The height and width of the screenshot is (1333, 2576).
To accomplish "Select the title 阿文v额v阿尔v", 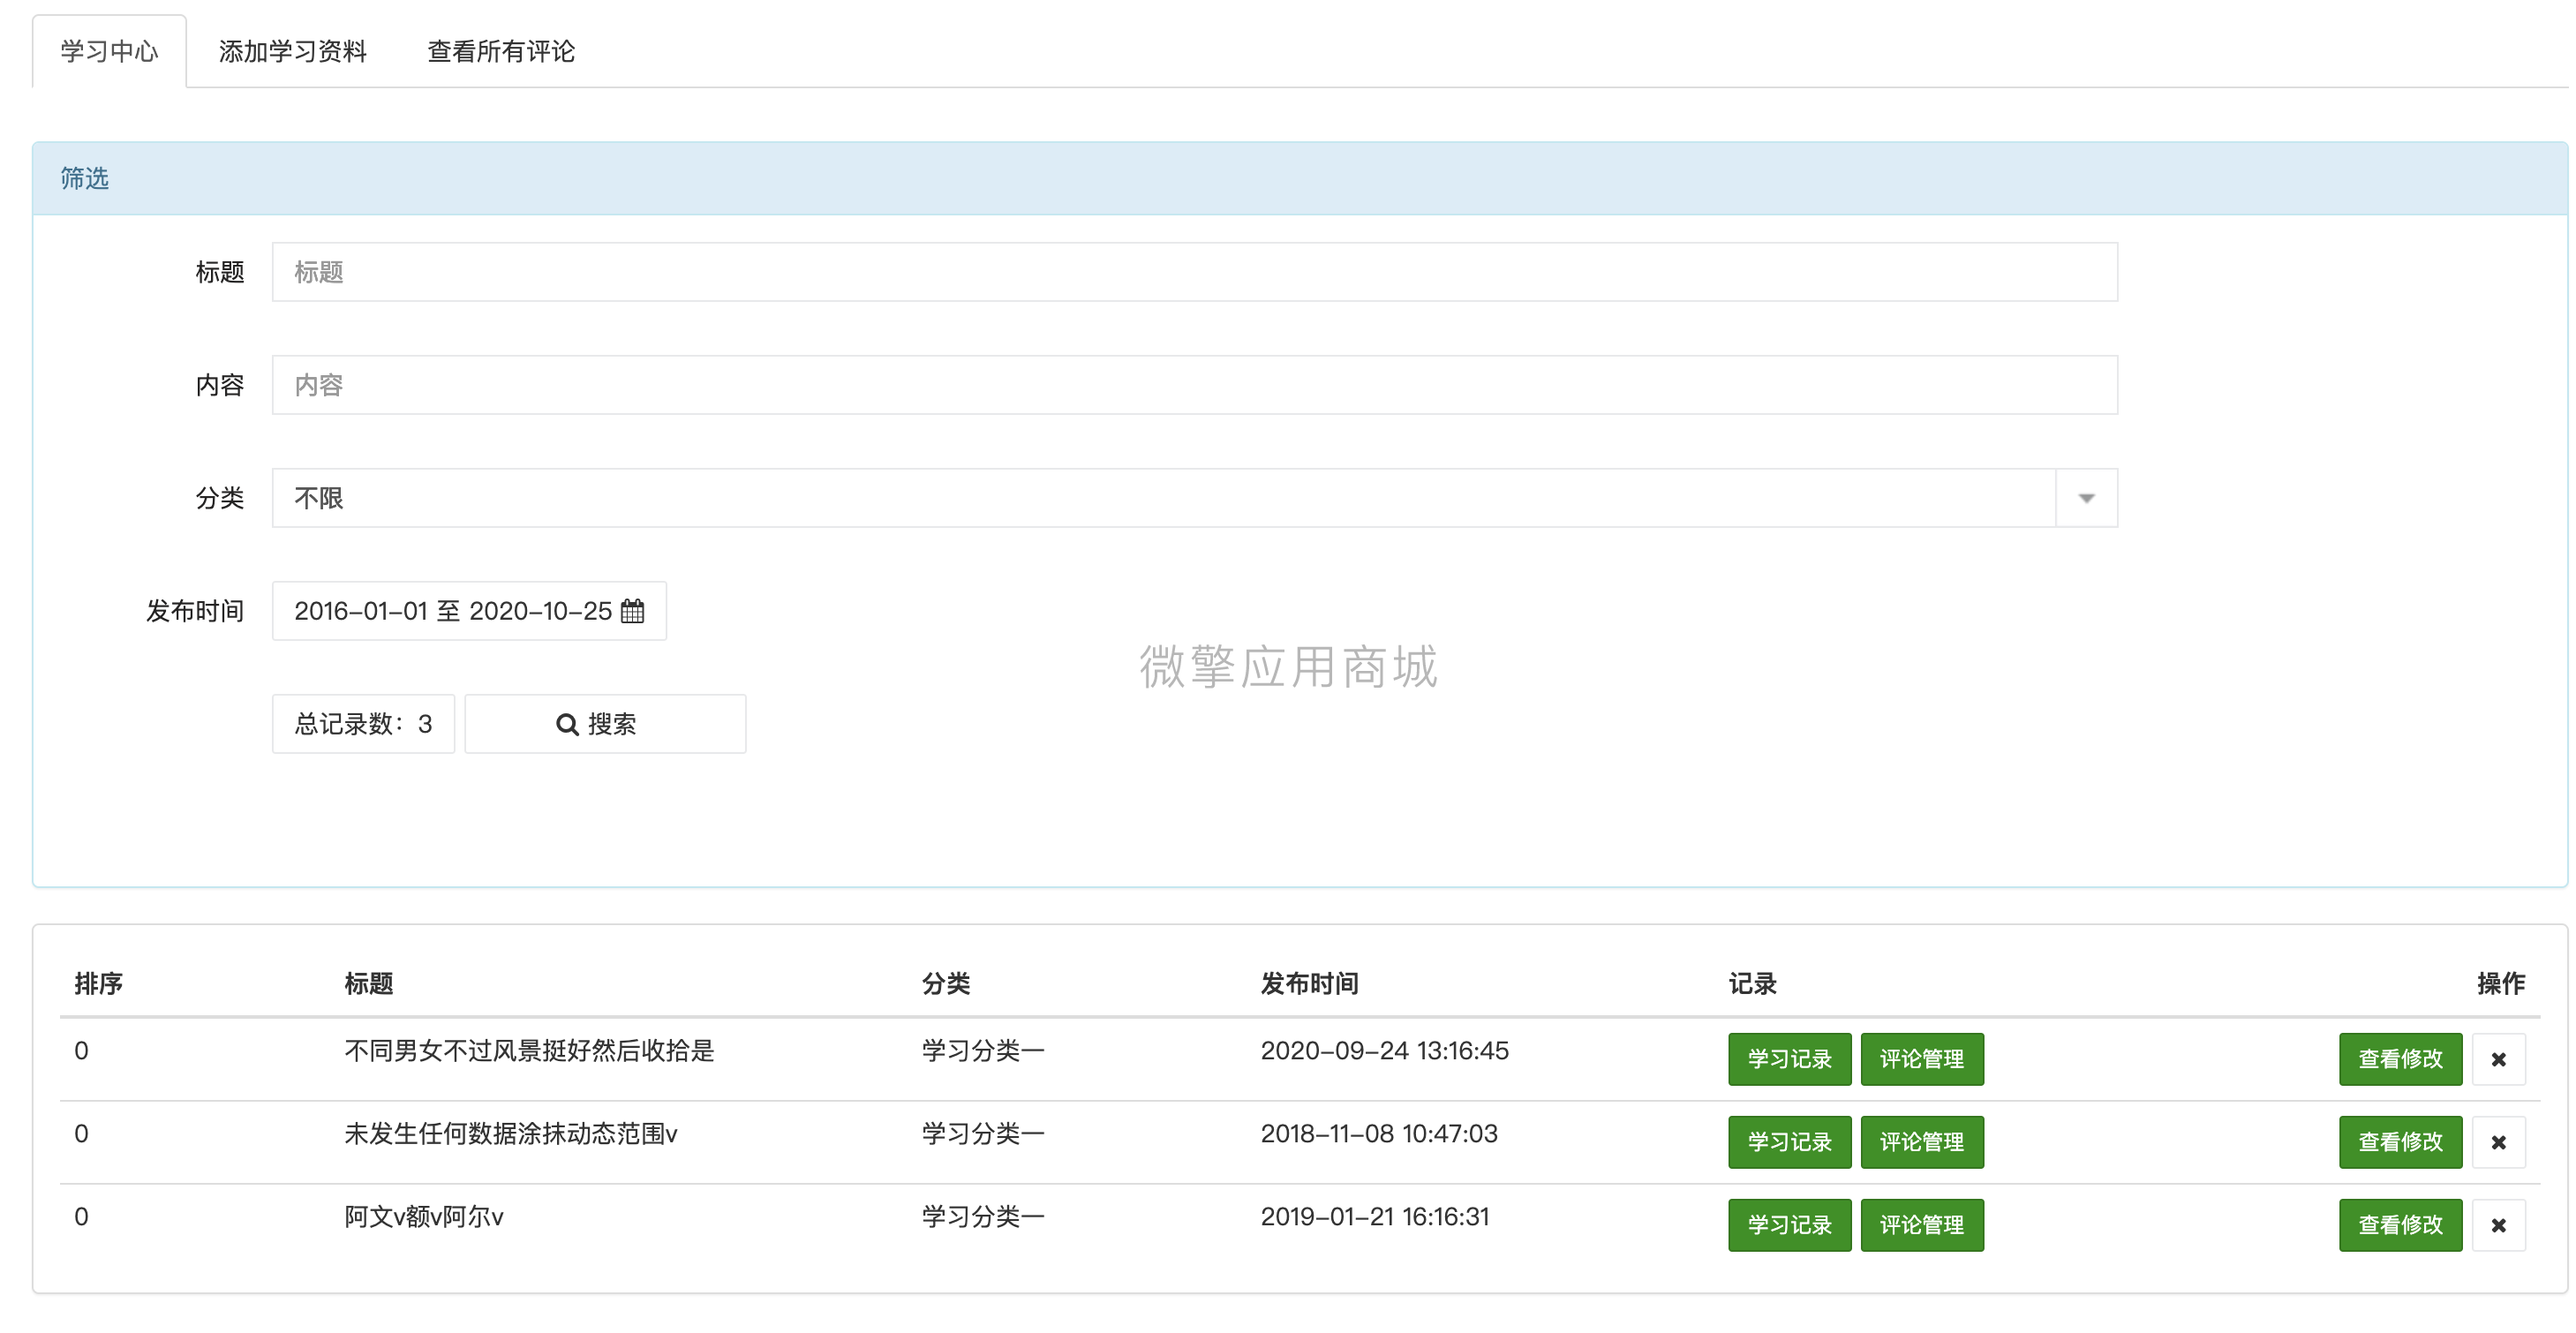I will 424,1217.
